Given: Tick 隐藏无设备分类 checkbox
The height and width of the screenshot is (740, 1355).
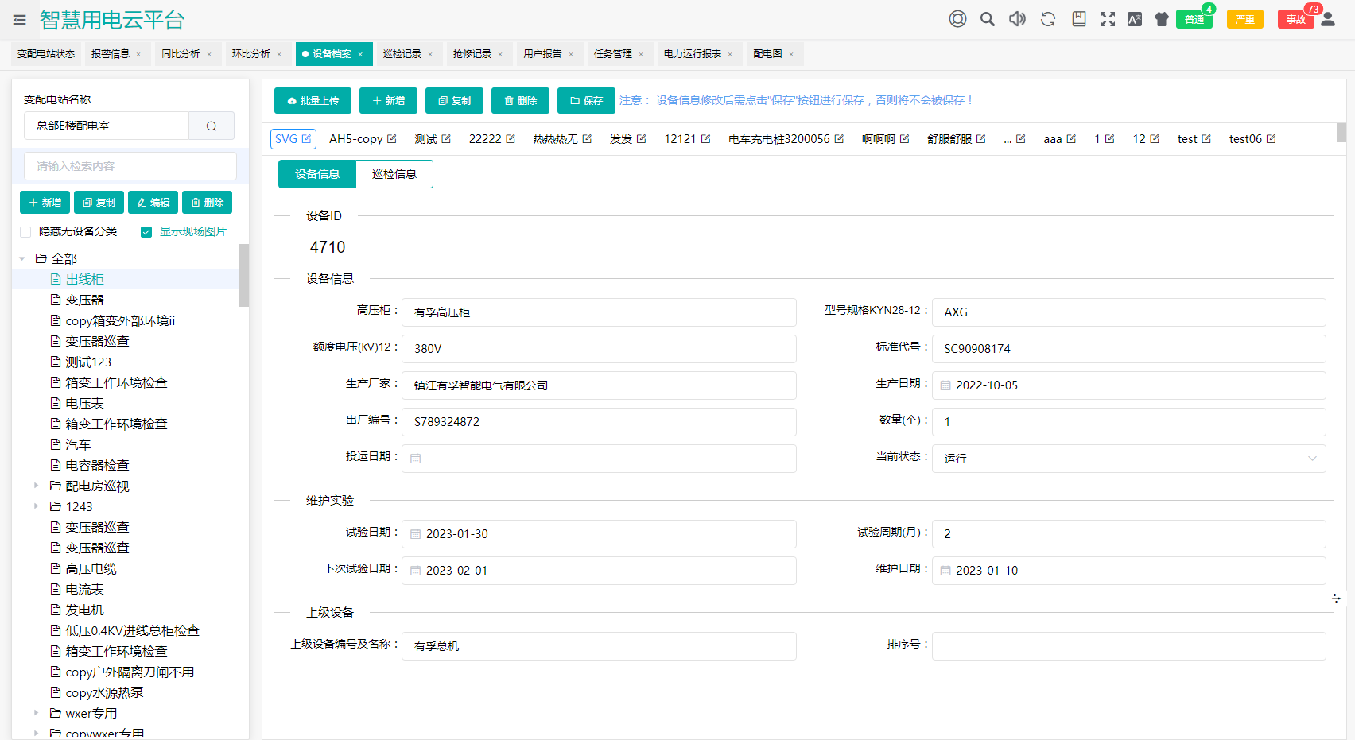Looking at the screenshot, I should [x=25, y=232].
